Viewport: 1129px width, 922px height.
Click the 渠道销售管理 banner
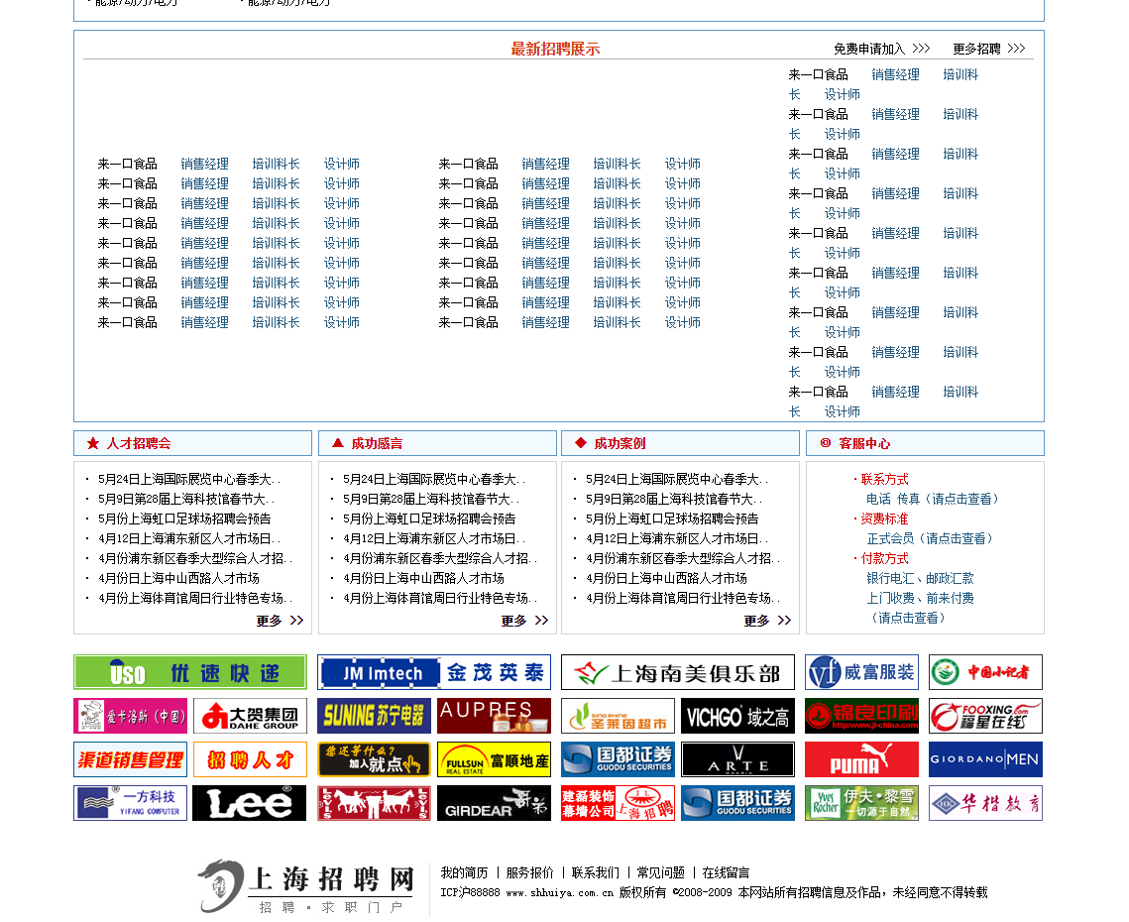[130, 759]
